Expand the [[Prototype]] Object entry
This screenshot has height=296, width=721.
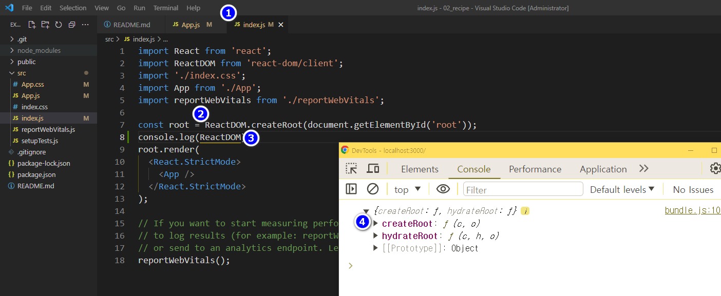coord(376,248)
